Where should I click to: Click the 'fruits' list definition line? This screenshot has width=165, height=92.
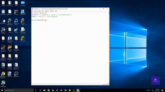coord(52,15)
